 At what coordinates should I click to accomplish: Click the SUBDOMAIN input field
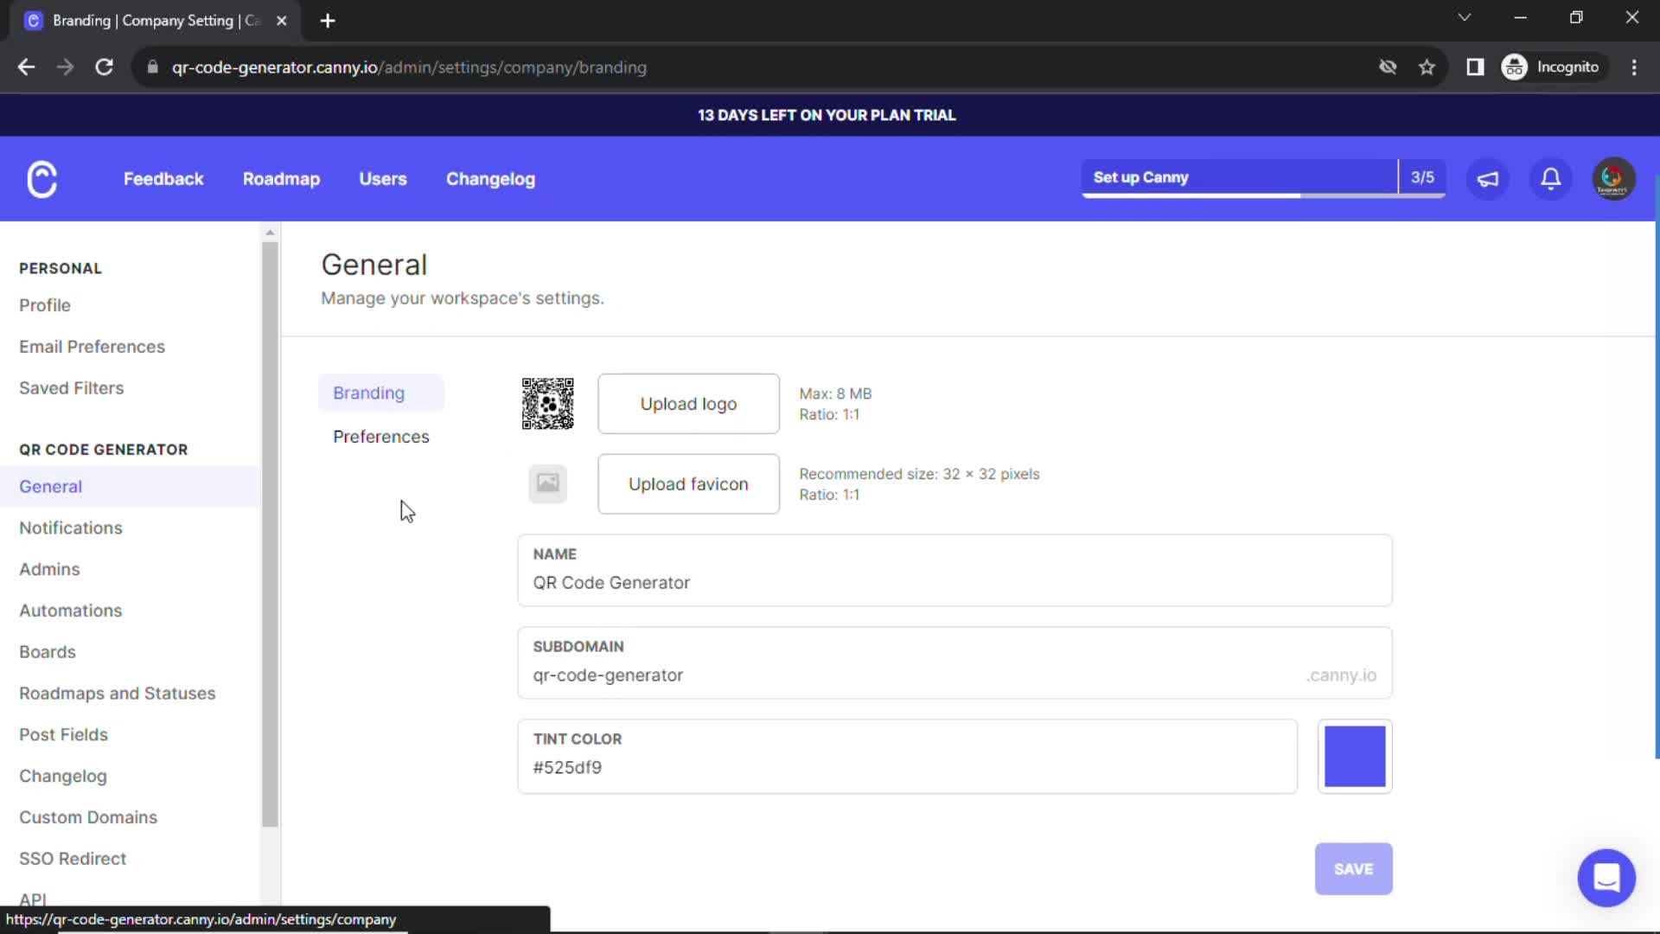click(954, 674)
